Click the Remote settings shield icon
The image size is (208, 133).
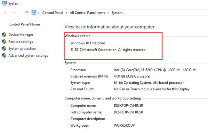[x=4, y=42]
